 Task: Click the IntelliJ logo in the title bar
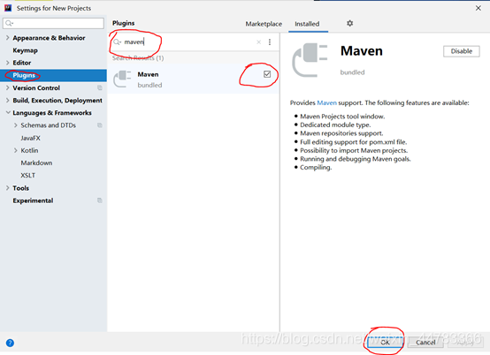(x=8, y=8)
